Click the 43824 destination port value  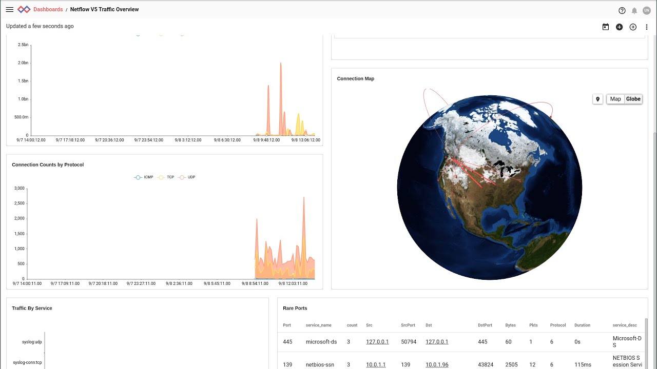(486, 365)
